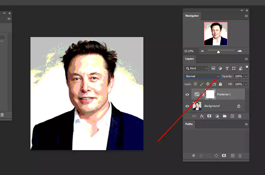Collapse the right panel group to icons

pyautogui.click(x=242, y=10)
